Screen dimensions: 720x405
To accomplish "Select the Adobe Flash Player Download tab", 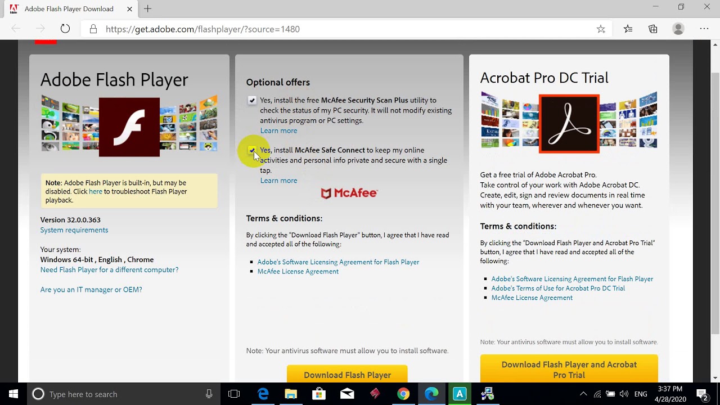I will [69, 8].
